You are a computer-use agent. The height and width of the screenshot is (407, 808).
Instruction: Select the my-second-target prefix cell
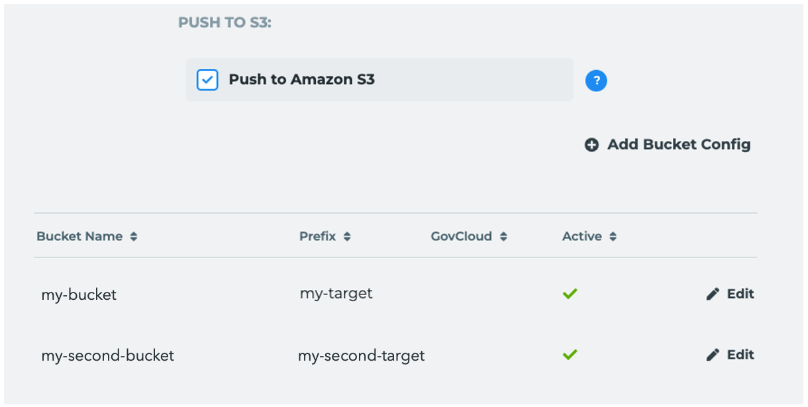point(362,356)
